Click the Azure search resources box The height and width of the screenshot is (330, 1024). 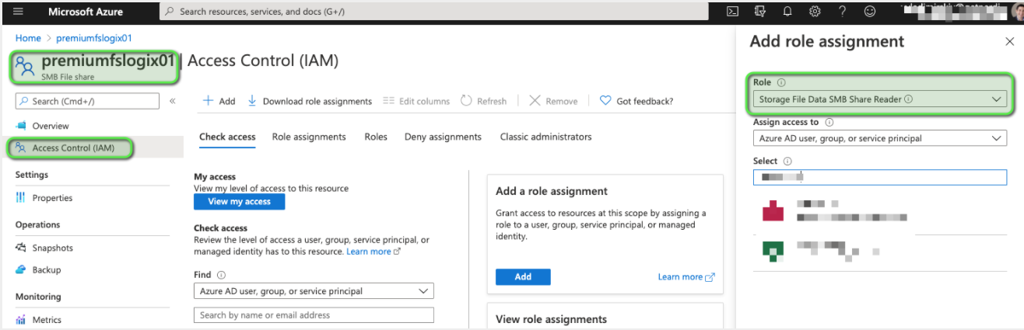coord(435,12)
